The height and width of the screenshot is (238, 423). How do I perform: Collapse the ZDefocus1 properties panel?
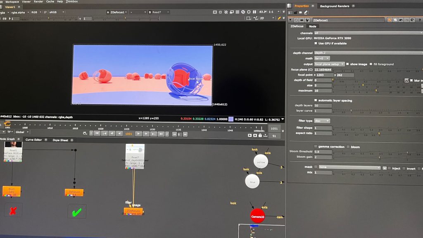click(290, 20)
